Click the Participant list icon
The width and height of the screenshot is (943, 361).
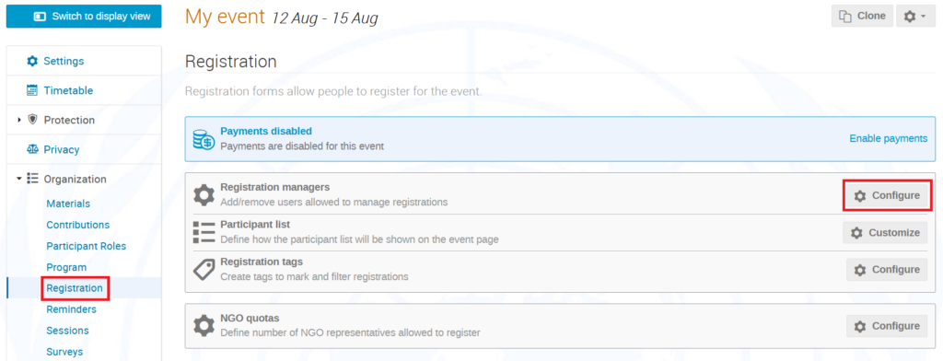(x=204, y=232)
